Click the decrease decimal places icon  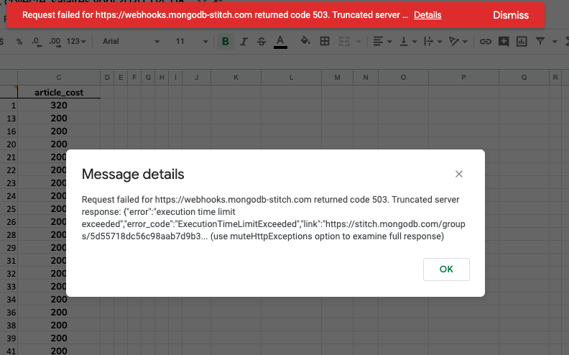click(37, 42)
